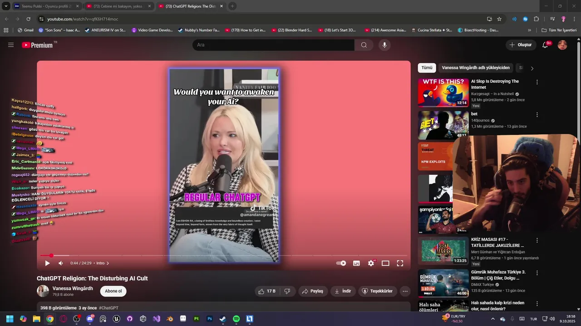
Task: Open options menu for AI Slop video
Action: pyautogui.click(x=537, y=82)
